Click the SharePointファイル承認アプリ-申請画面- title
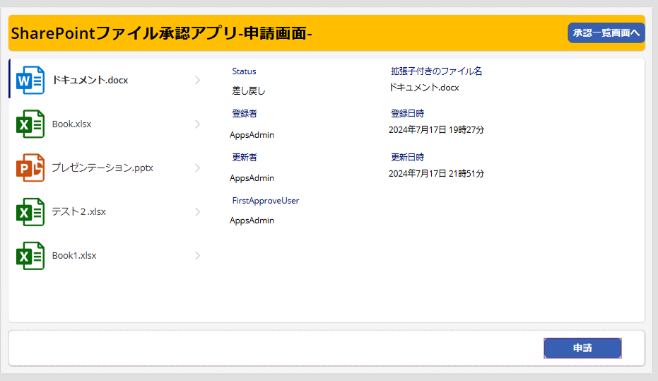This screenshot has height=381, width=658. click(161, 33)
